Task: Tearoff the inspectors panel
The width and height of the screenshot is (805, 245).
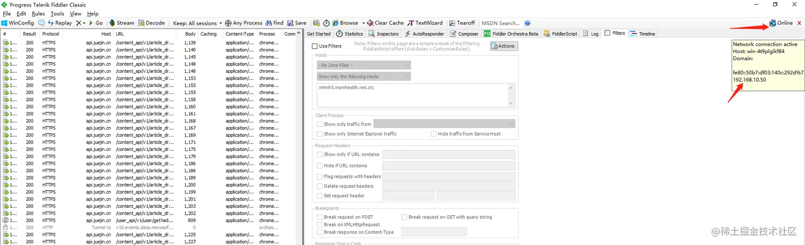Action: point(462,23)
